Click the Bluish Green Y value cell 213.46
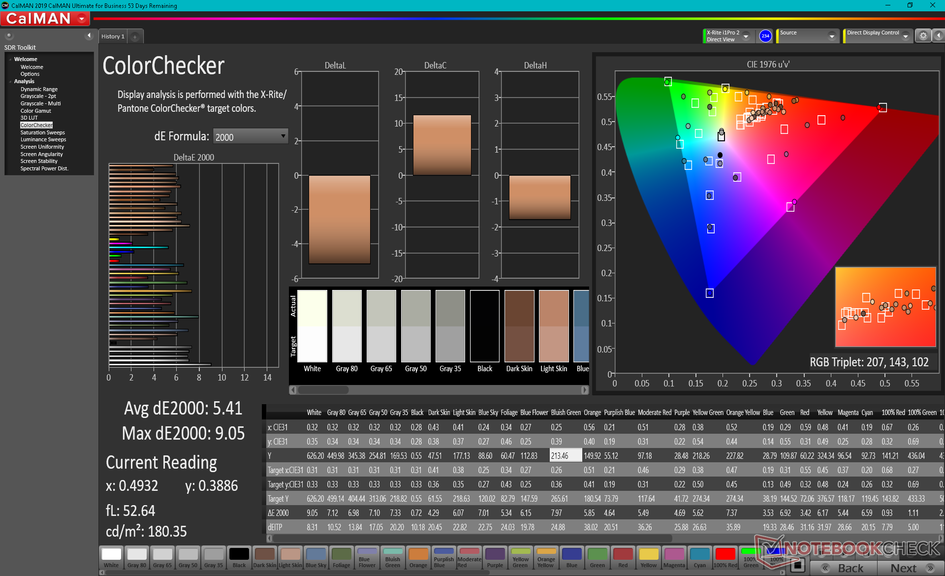This screenshot has height=576, width=945. [565, 456]
